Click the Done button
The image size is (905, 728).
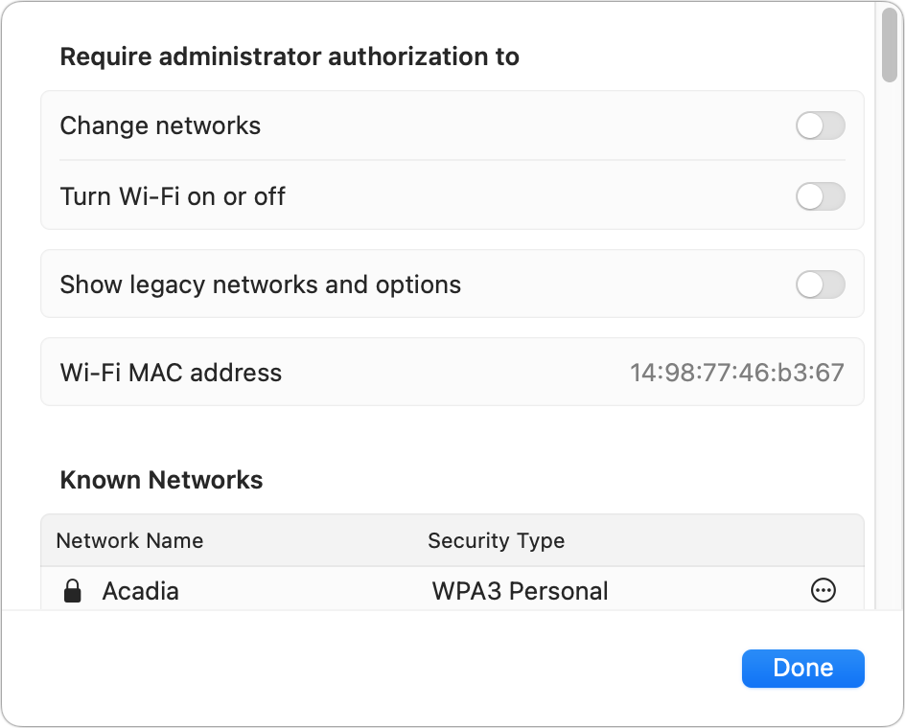[803, 668]
